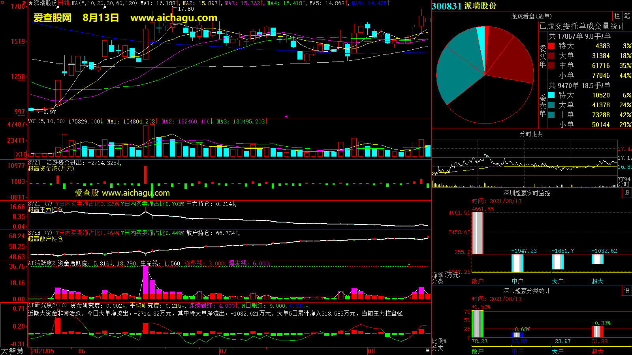Viewport: 632px width, 355px height.
Task: Click the red 特大 buy-order legend square
Action: pos(551,46)
